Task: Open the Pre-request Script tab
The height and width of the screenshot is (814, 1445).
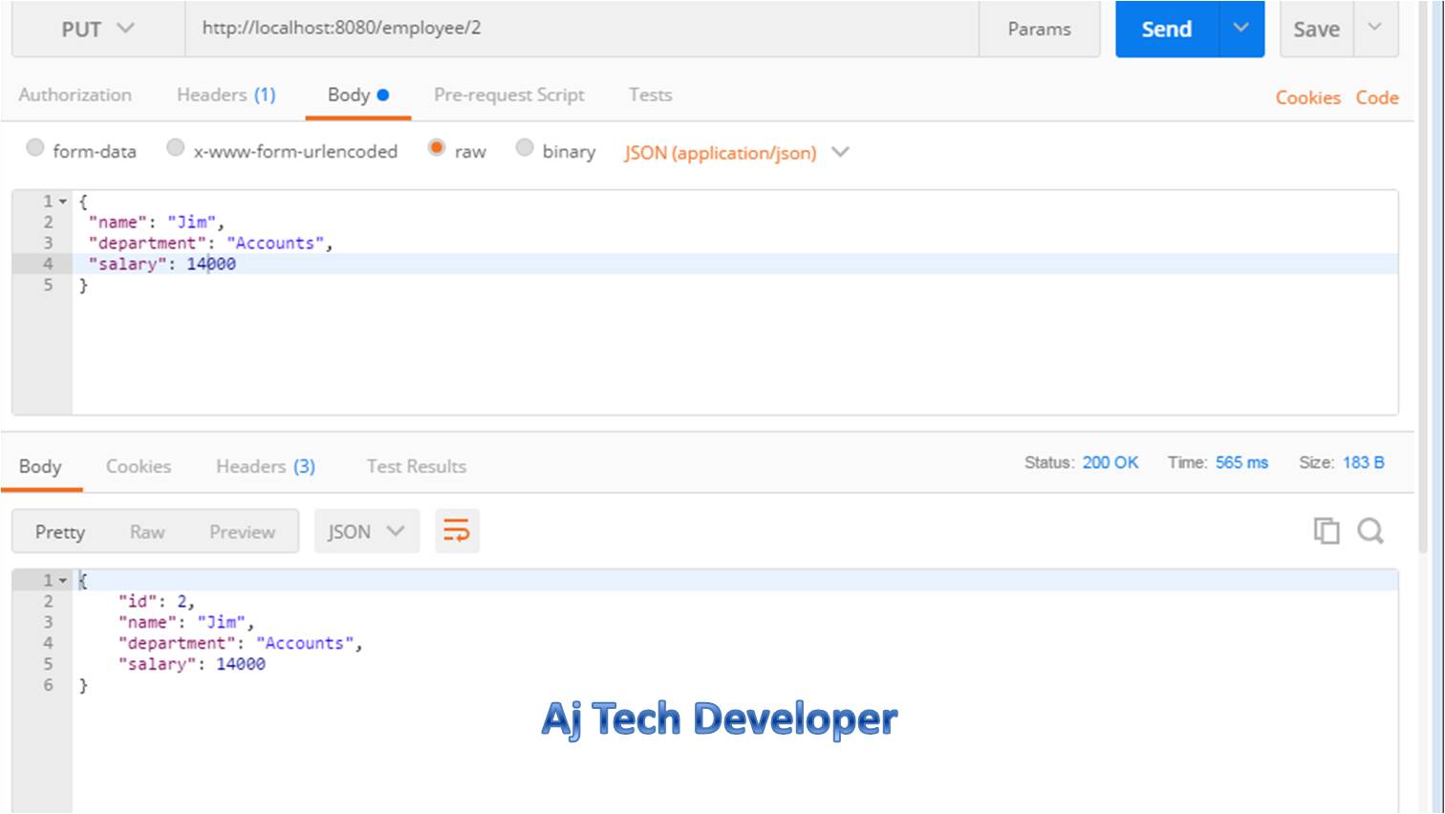Action: tap(509, 95)
